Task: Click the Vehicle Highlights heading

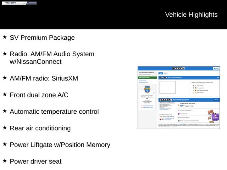Action: (191, 15)
